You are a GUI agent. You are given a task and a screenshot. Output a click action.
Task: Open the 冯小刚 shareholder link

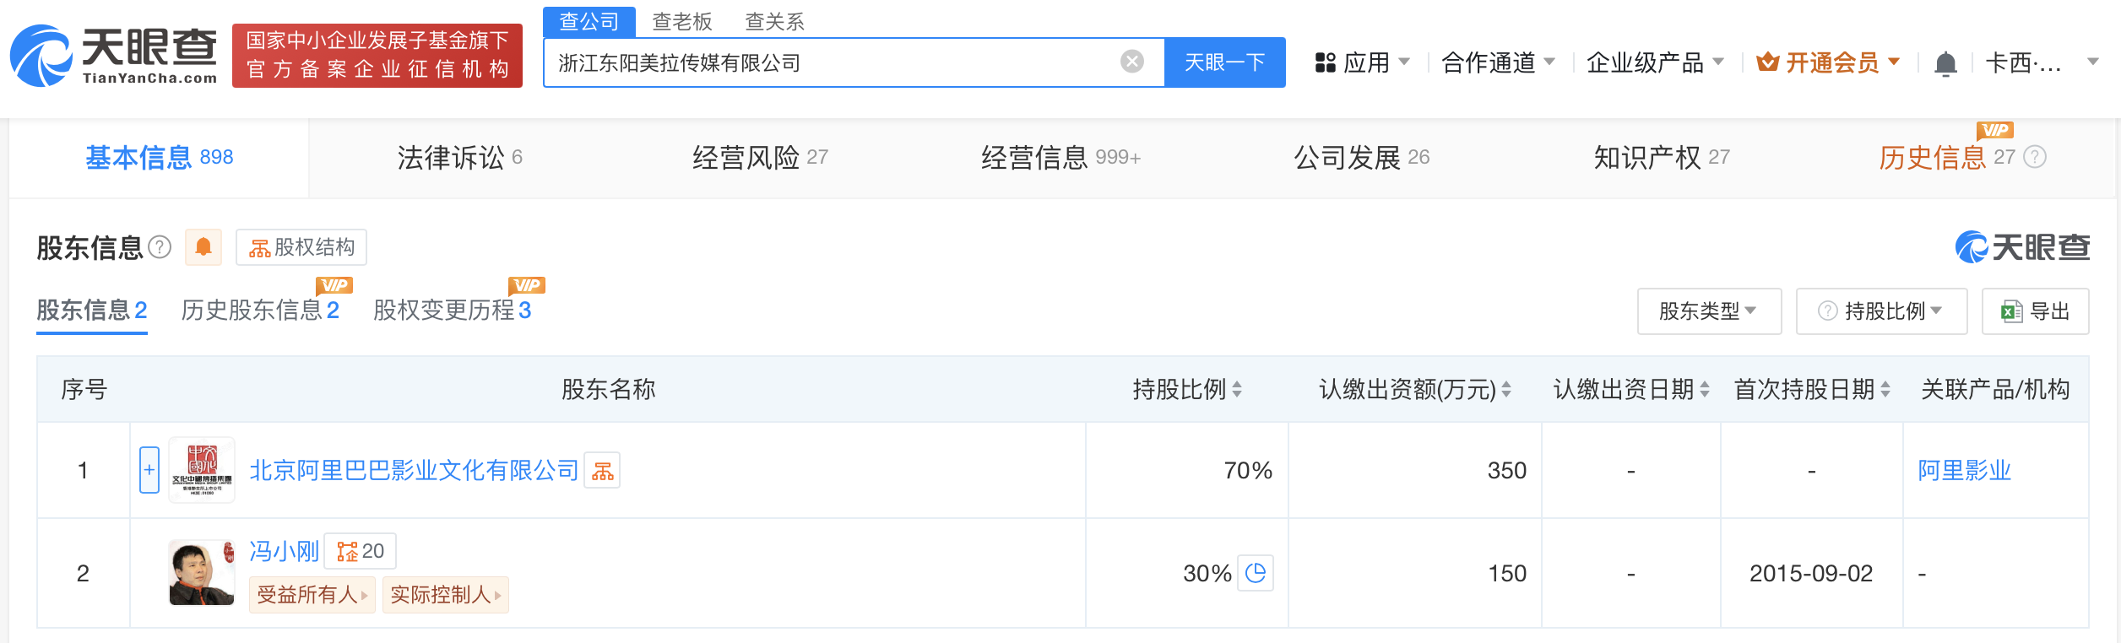284,551
